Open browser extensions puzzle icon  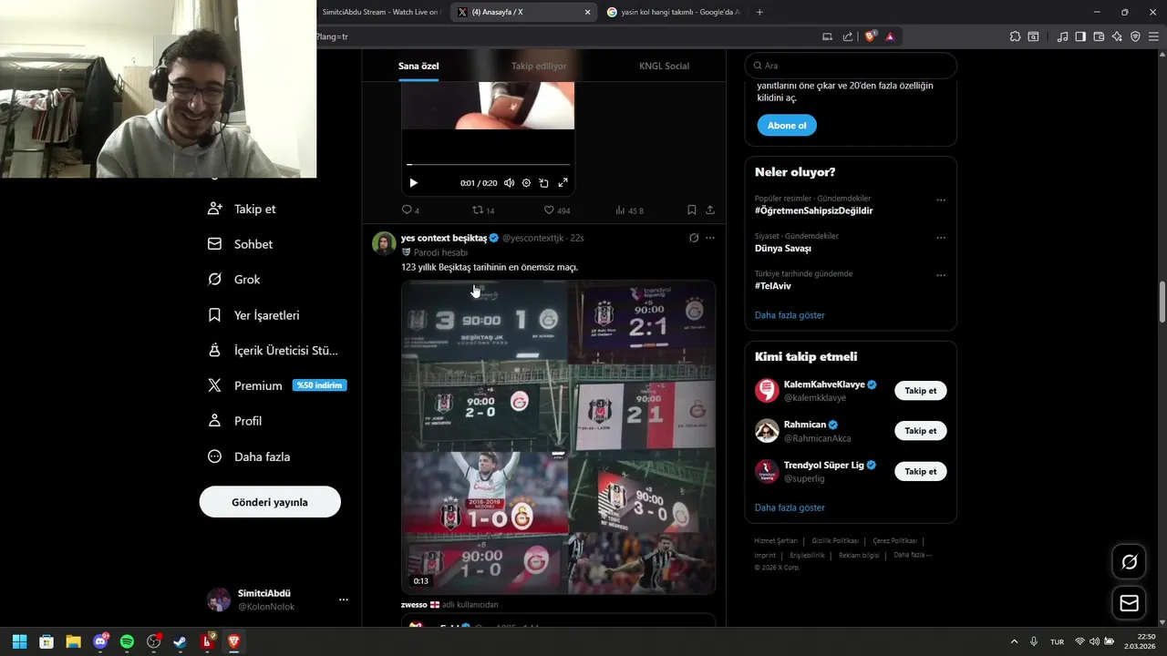pos(1015,36)
